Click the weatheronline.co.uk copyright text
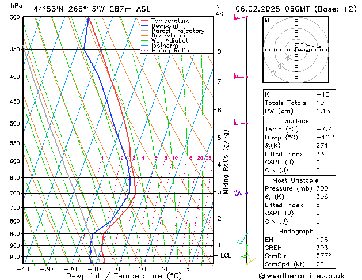The height and width of the screenshot is (280, 362). 302,276
